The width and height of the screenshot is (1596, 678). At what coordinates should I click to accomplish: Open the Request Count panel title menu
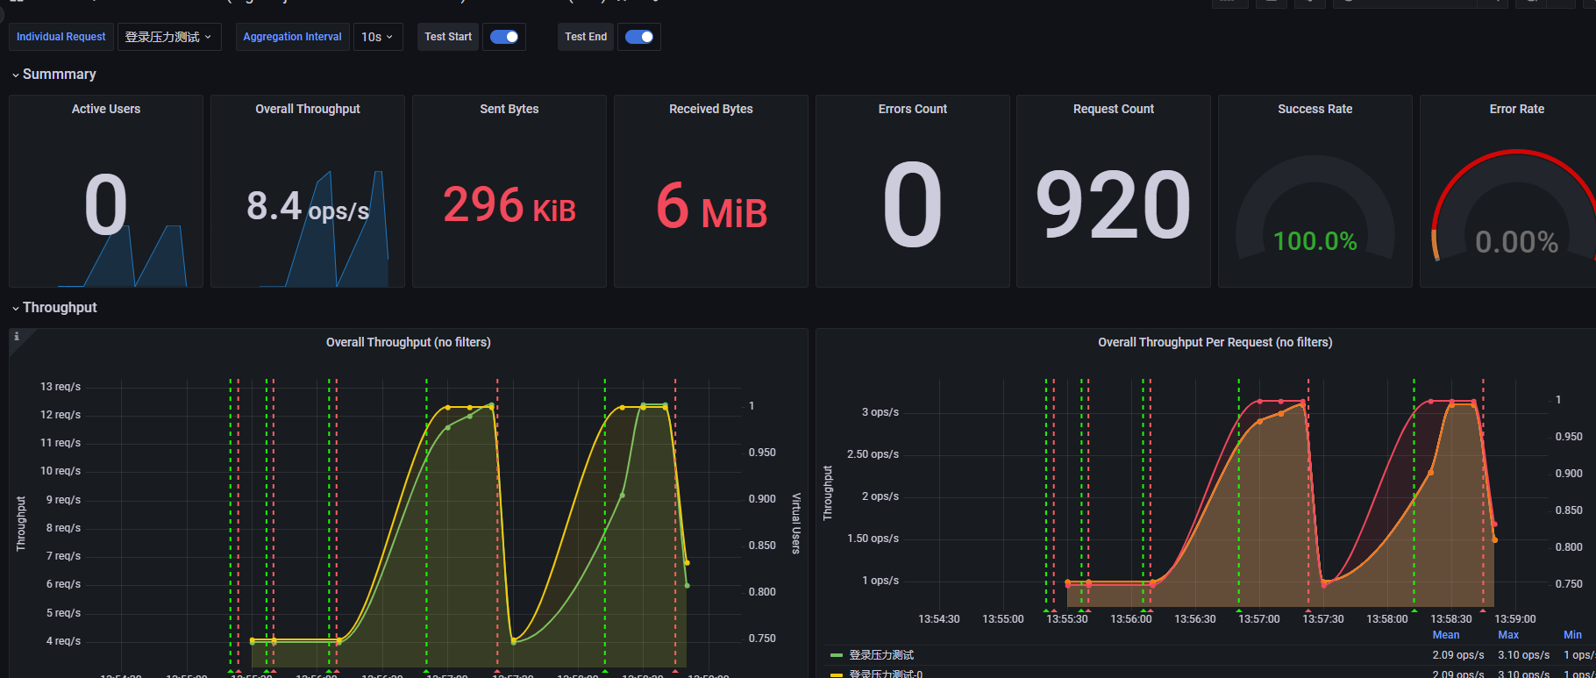coord(1114,109)
